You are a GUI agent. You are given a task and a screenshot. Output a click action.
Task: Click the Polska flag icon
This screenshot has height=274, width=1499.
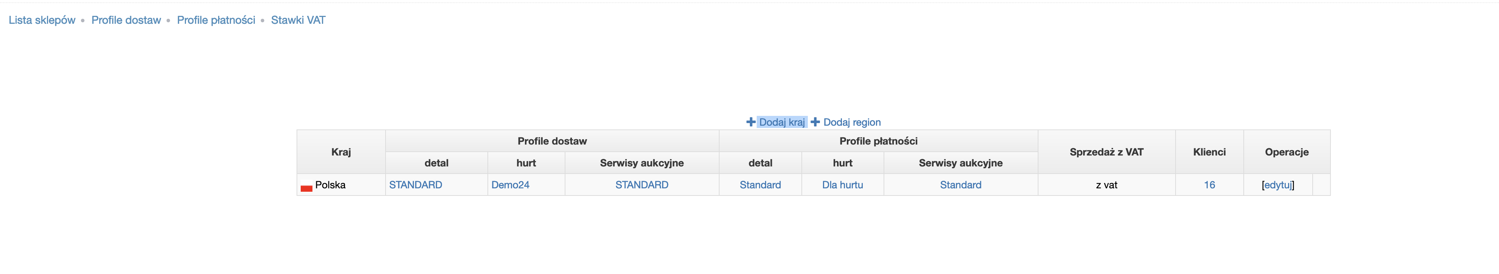point(306,188)
